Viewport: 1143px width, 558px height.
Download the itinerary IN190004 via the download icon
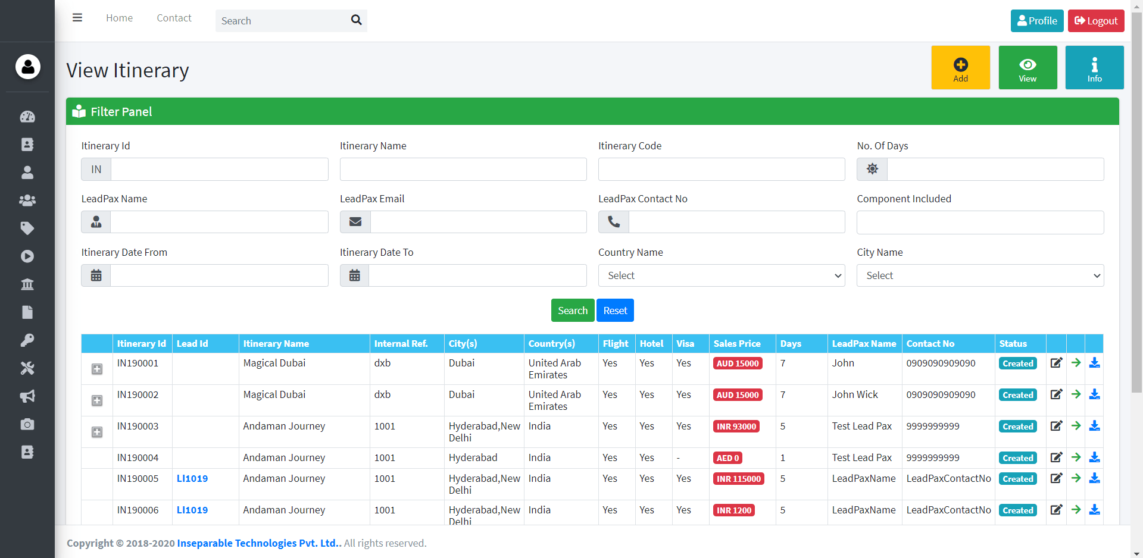tap(1095, 457)
